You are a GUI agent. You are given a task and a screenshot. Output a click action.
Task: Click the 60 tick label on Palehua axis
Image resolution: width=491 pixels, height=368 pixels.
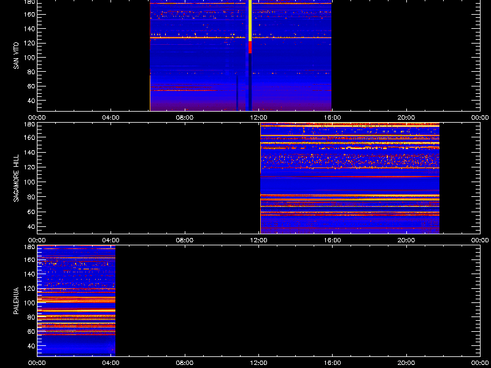(x=31, y=332)
